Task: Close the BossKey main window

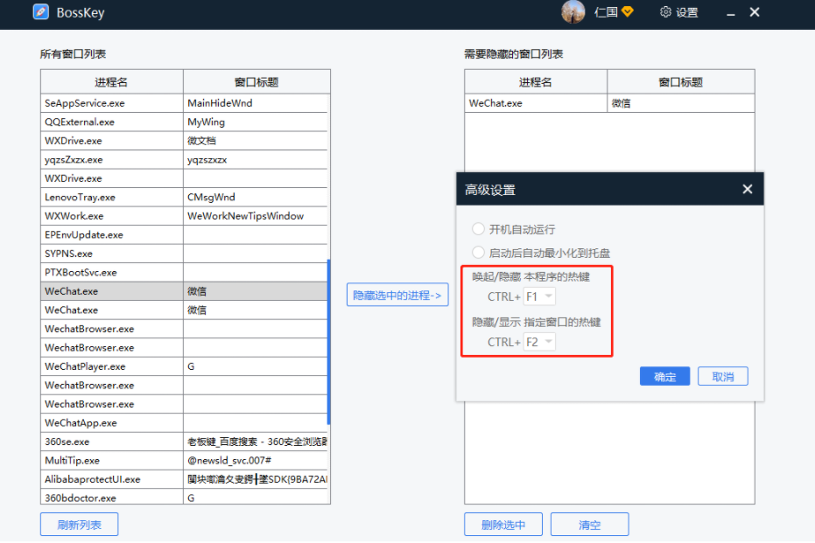Action: [755, 12]
